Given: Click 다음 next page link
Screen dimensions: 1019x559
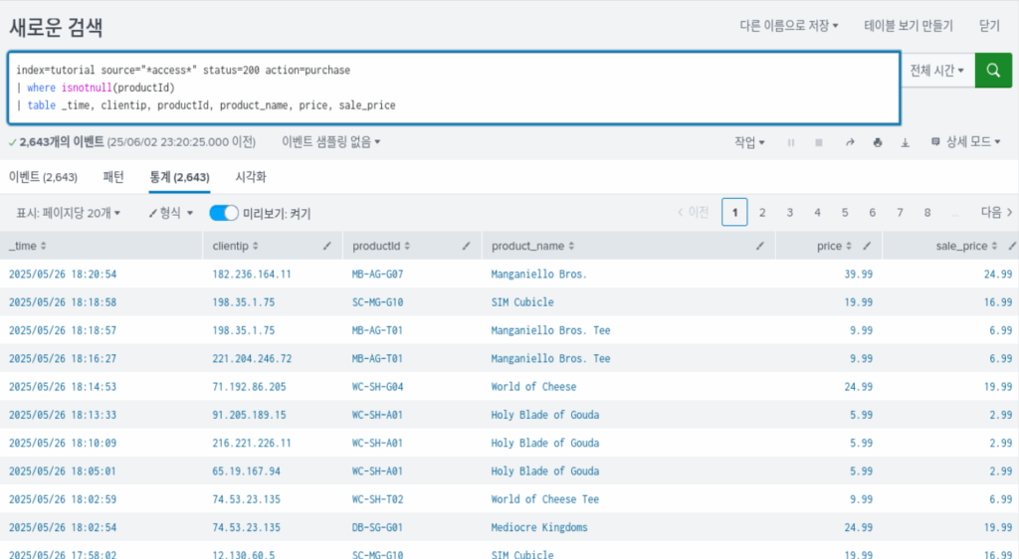Looking at the screenshot, I should click(x=996, y=212).
